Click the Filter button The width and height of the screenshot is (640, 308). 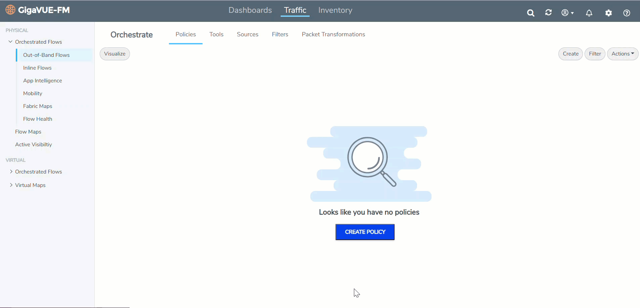click(x=595, y=54)
